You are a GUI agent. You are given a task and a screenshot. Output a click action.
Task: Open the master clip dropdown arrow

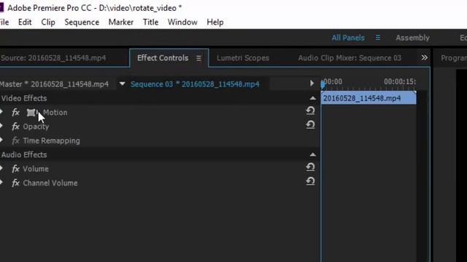[122, 84]
